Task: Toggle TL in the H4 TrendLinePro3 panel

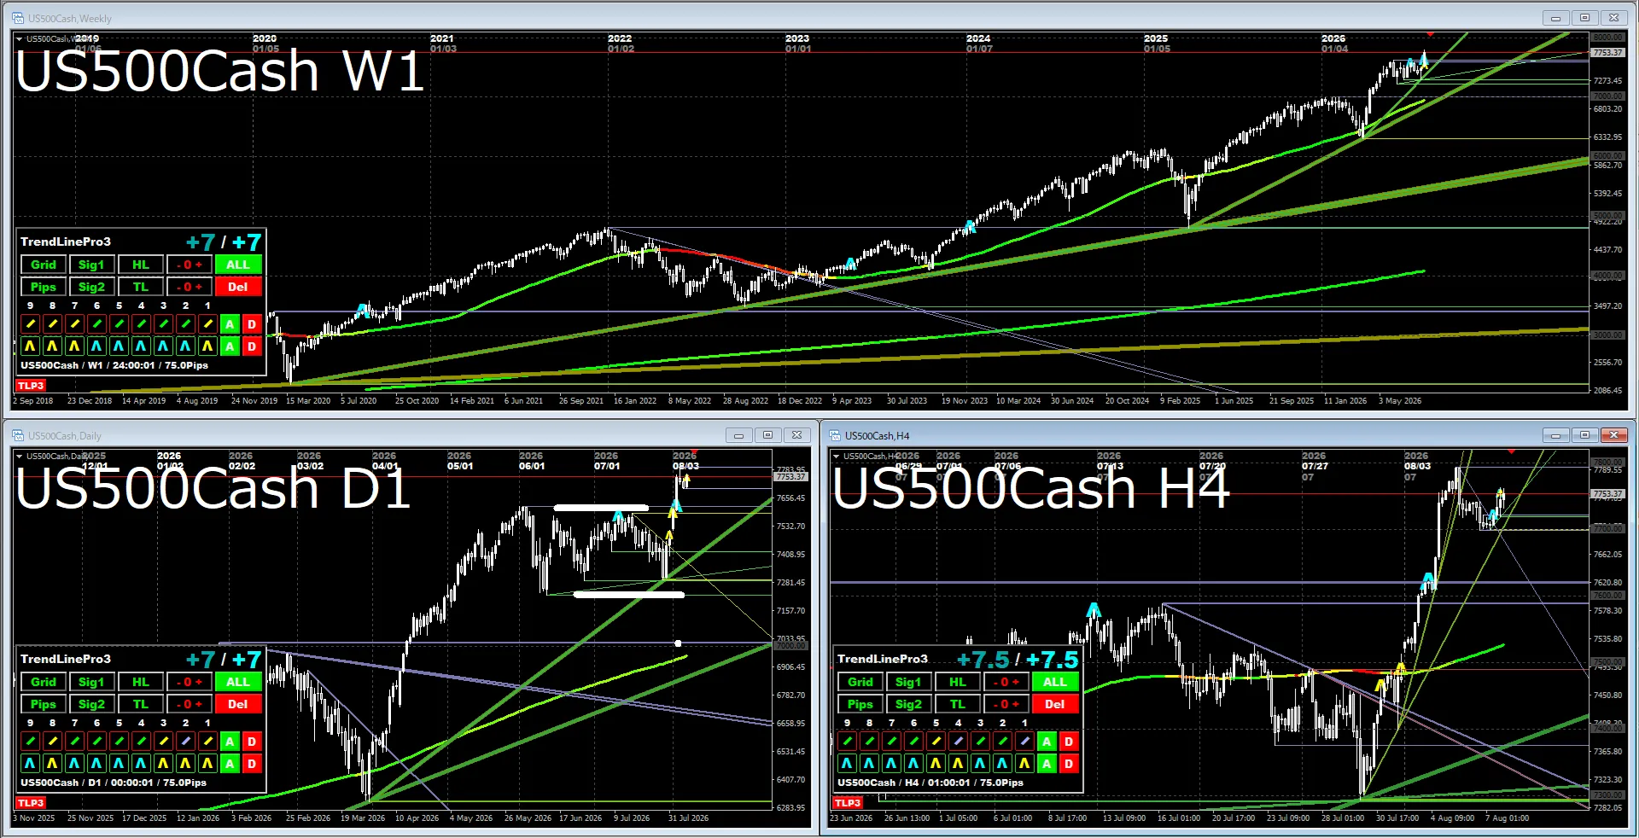Action: pos(958,704)
